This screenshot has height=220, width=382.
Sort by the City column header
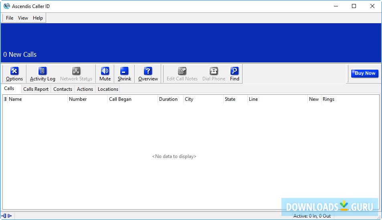point(203,99)
